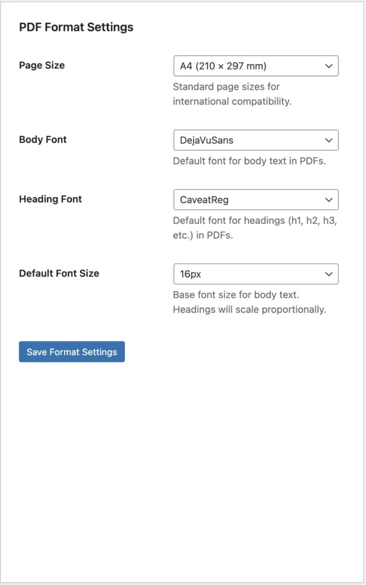Open the Default Font Size dropdown
Screen dimensions: 366x585
point(256,274)
